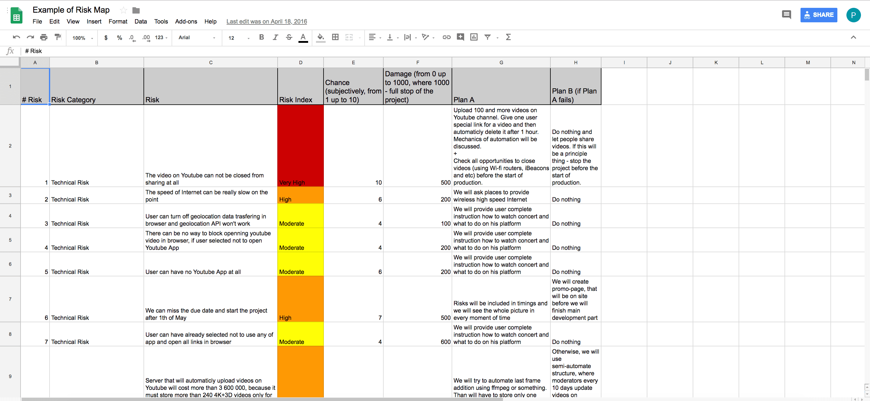Click the Undo icon
Image resolution: width=870 pixels, height=401 pixels.
(16, 37)
